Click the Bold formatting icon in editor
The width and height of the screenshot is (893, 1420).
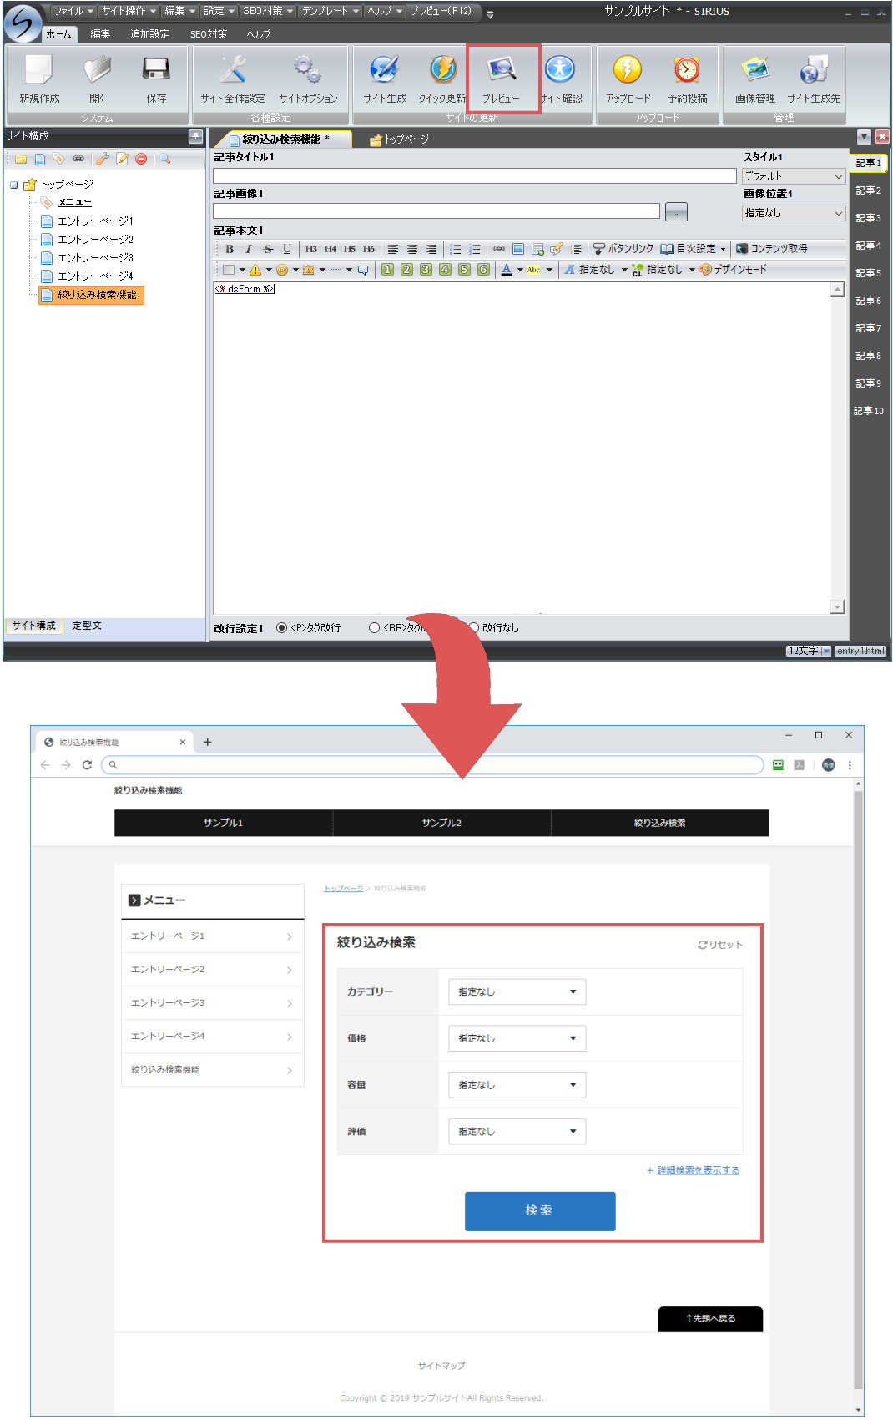point(230,249)
